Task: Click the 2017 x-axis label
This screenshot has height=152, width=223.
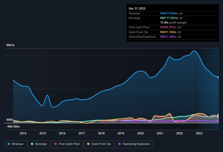Action: [82, 133]
